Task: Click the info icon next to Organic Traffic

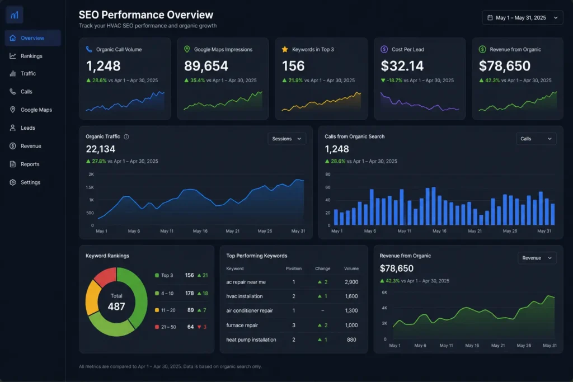Action: [x=126, y=136]
